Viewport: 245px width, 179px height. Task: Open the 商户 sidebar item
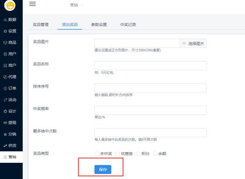click(11, 65)
